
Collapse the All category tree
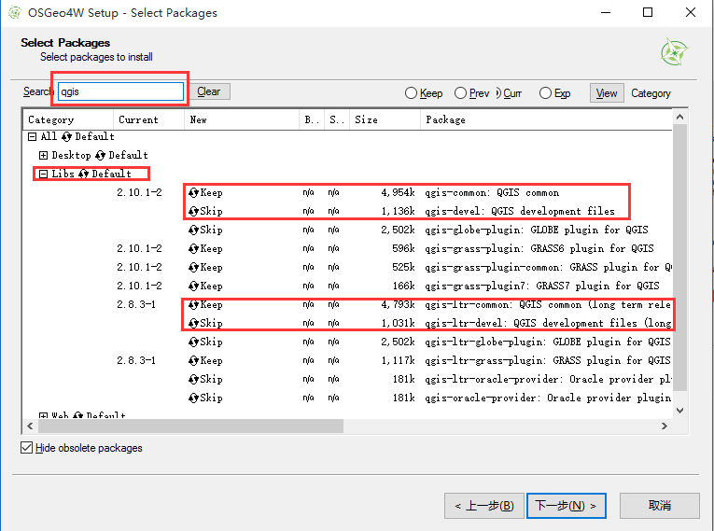(32, 136)
